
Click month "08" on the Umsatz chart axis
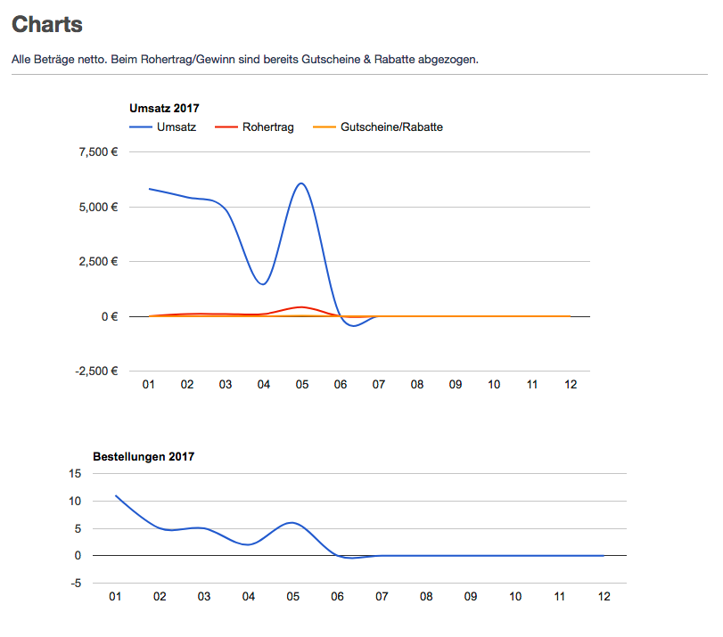pos(417,385)
